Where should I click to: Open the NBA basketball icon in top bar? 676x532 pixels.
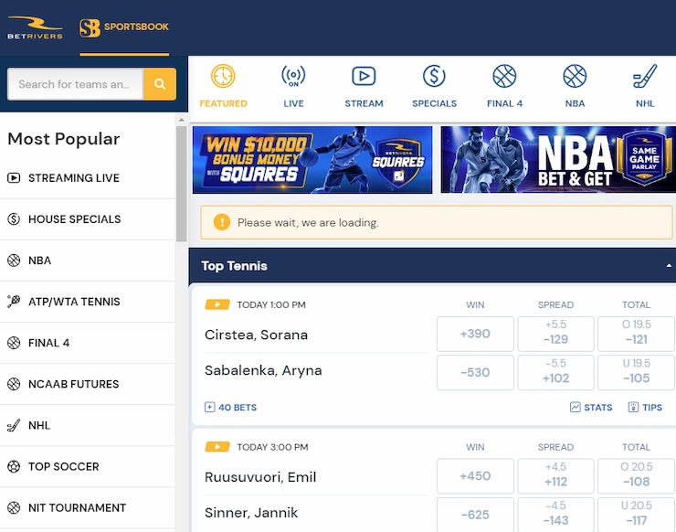pos(575,77)
